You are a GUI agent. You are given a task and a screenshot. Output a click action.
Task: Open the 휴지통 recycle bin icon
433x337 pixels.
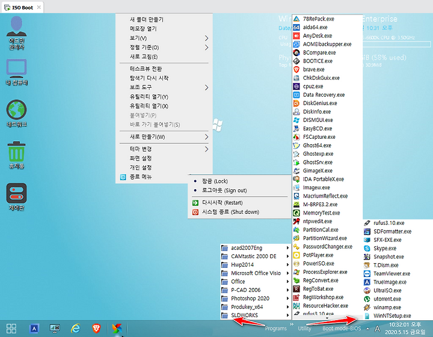(x=17, y=155)
